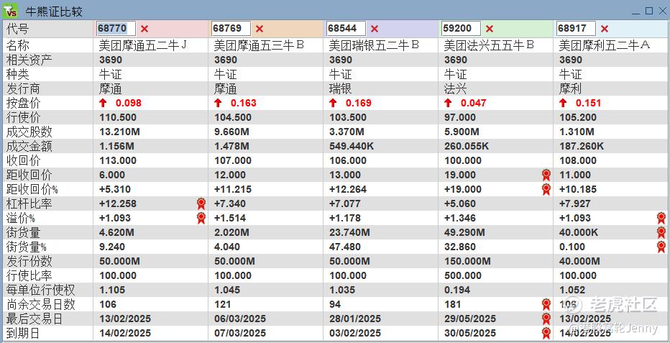Click the name 美团摩通五二牛J
The width and height of the screenshot is (670, 343).
(x=143, y=45)
